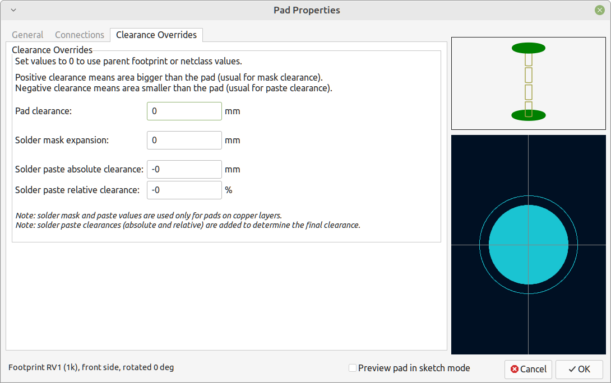The height and width of the screenshot is (383, 611).
Task: Click the bottom green pad in stackup diagram
Action: point(529,115)
